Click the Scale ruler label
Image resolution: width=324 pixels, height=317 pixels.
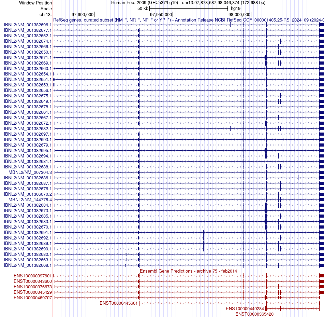pos(46,9)
